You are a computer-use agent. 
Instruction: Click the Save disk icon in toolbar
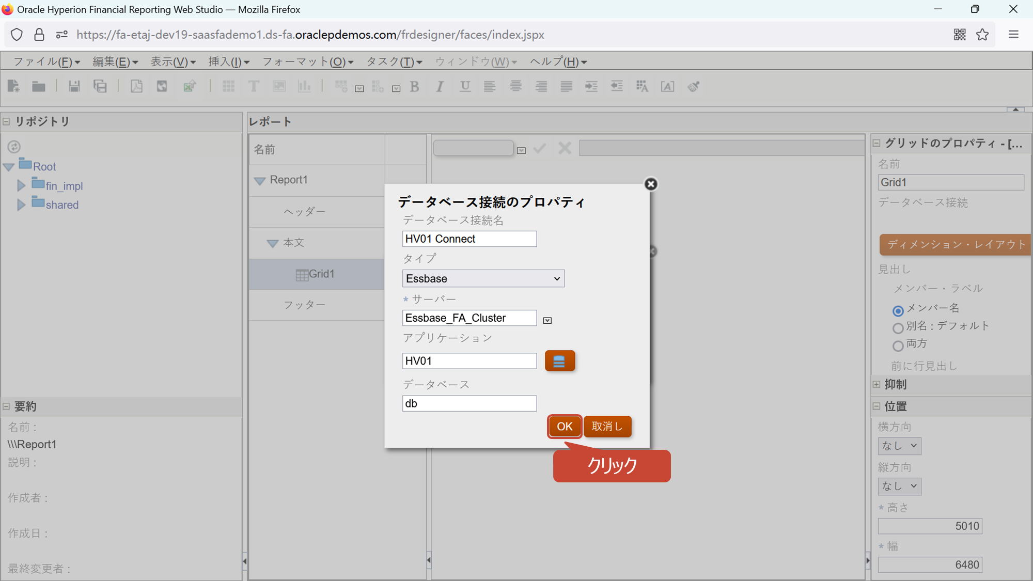pos(74,86)
